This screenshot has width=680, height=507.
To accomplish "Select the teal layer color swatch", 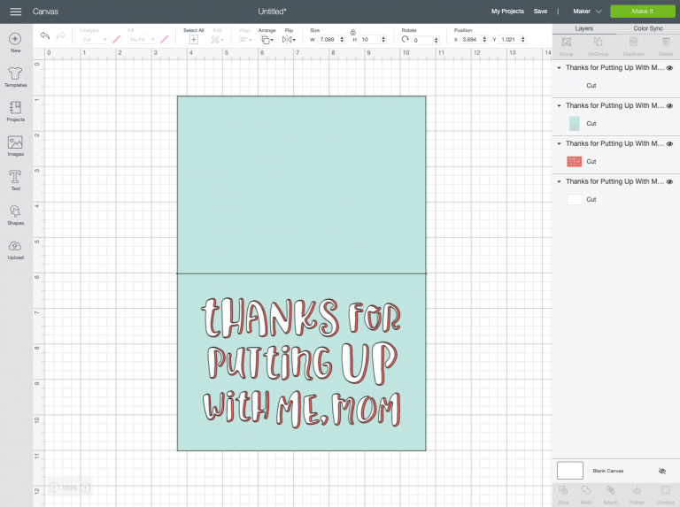I will tap(574, 124).
